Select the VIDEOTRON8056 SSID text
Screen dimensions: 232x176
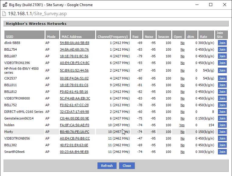[17, 138]
